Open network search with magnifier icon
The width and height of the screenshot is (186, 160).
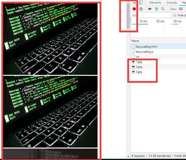point(163,9)
